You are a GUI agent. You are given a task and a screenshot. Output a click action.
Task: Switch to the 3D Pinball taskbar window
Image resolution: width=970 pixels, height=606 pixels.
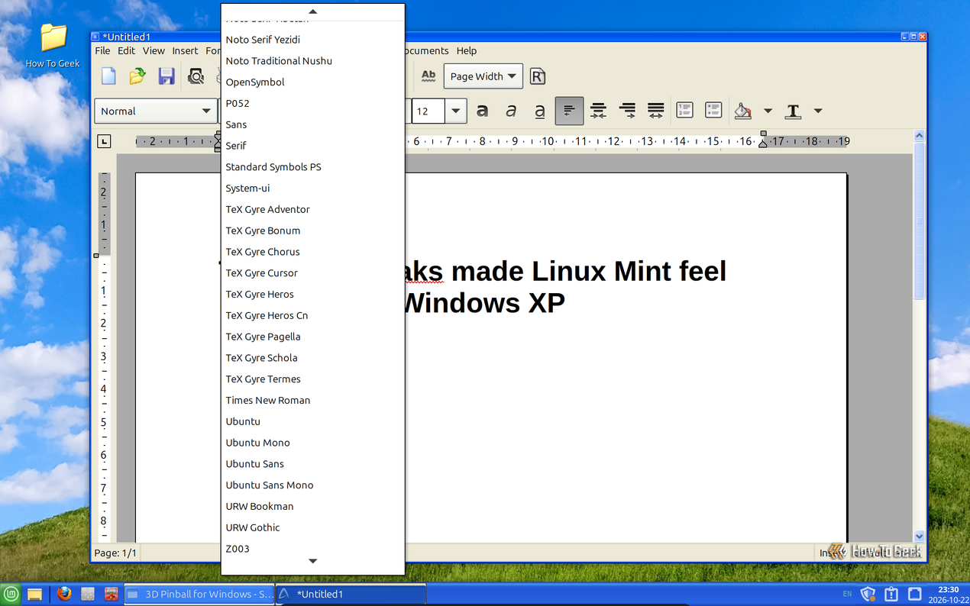(x=199, y=594)
